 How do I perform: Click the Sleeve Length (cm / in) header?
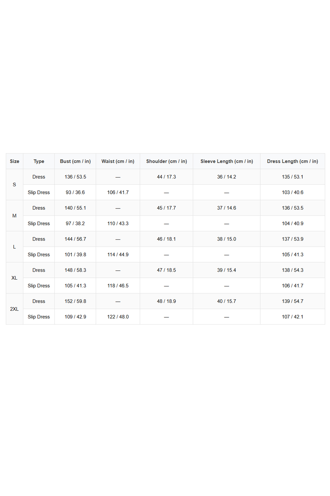tap(227, 161)
